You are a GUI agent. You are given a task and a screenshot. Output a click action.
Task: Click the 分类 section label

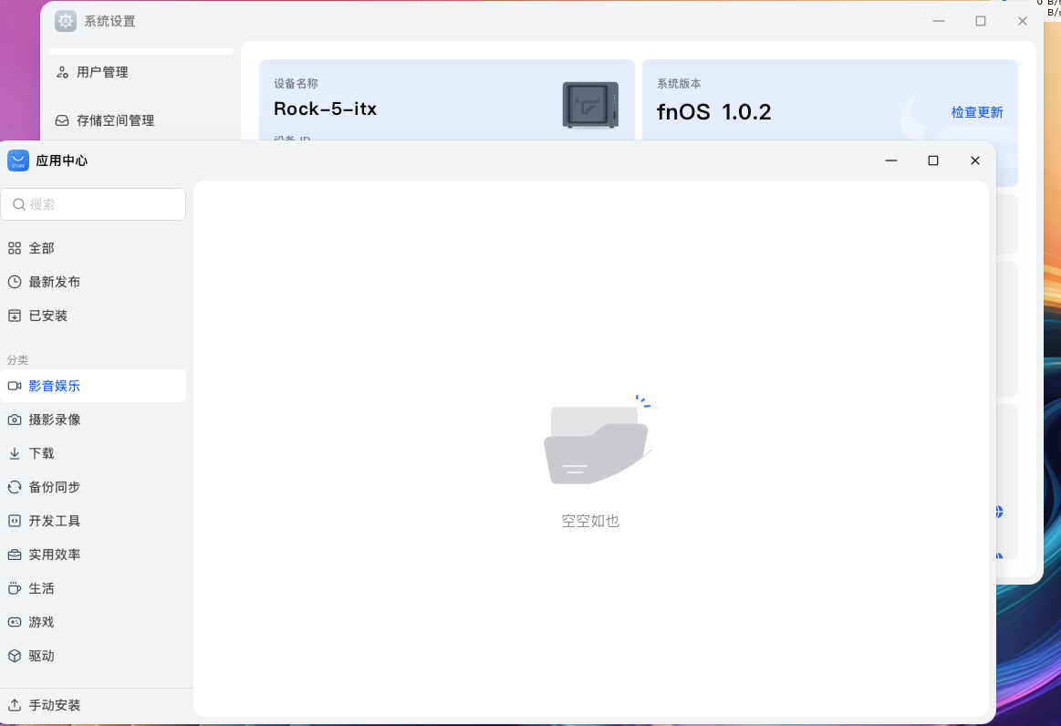(17, 360)
